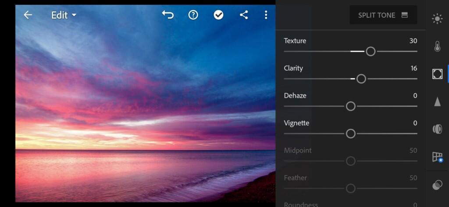Click the Clarity label

[x=293, y=68]
